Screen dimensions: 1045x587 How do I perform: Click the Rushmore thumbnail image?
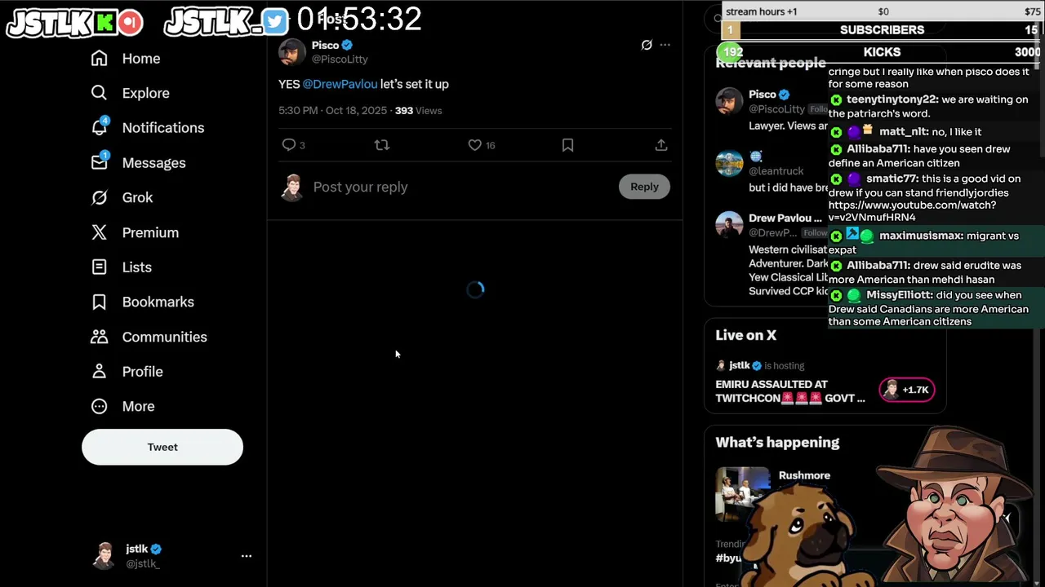742,493
